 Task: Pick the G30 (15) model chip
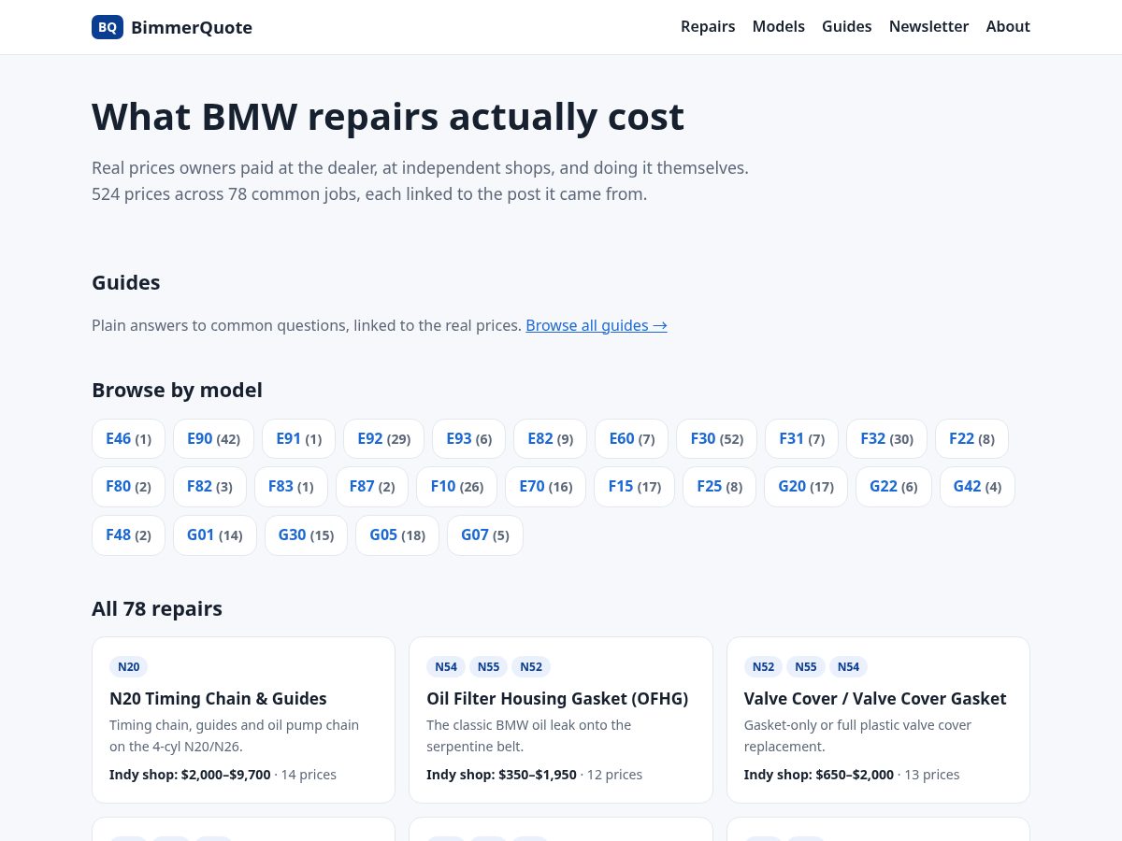click(306, 535)
